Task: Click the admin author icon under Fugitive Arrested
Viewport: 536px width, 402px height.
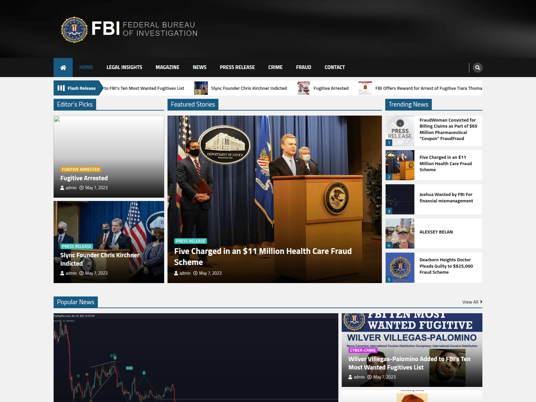Action: (62, 188)
